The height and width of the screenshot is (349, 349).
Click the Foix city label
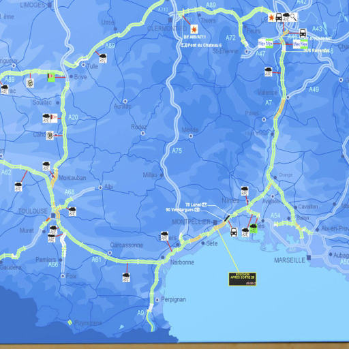(71, 276)
